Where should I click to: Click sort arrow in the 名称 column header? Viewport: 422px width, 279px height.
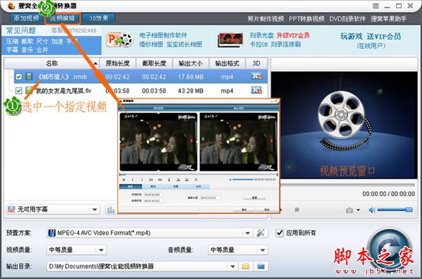pyautogui.click(x=95, y=63)
